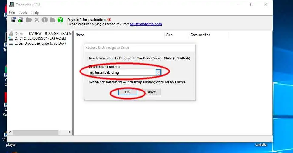Click the TransMac application icon in the title bar

[12, 5]
